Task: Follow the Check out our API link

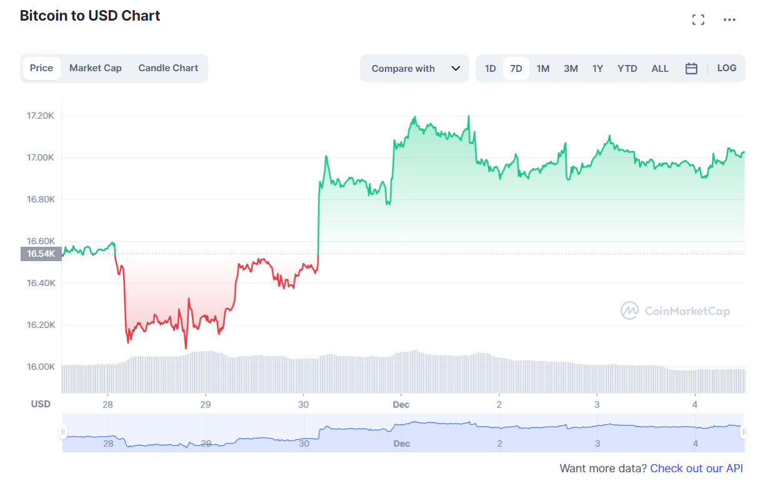Action: click(696, 468)
